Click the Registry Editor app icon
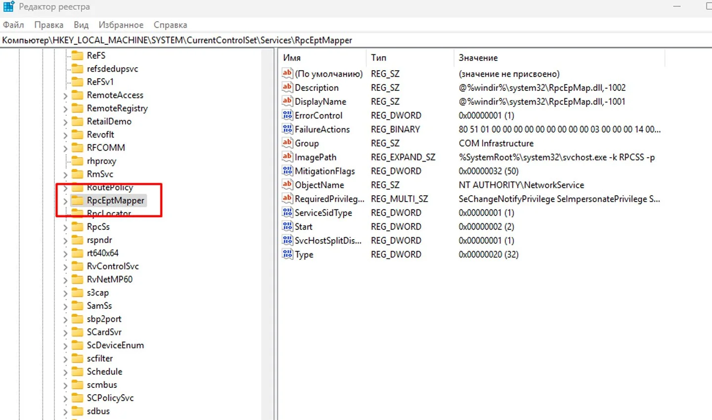 point(8,6)
